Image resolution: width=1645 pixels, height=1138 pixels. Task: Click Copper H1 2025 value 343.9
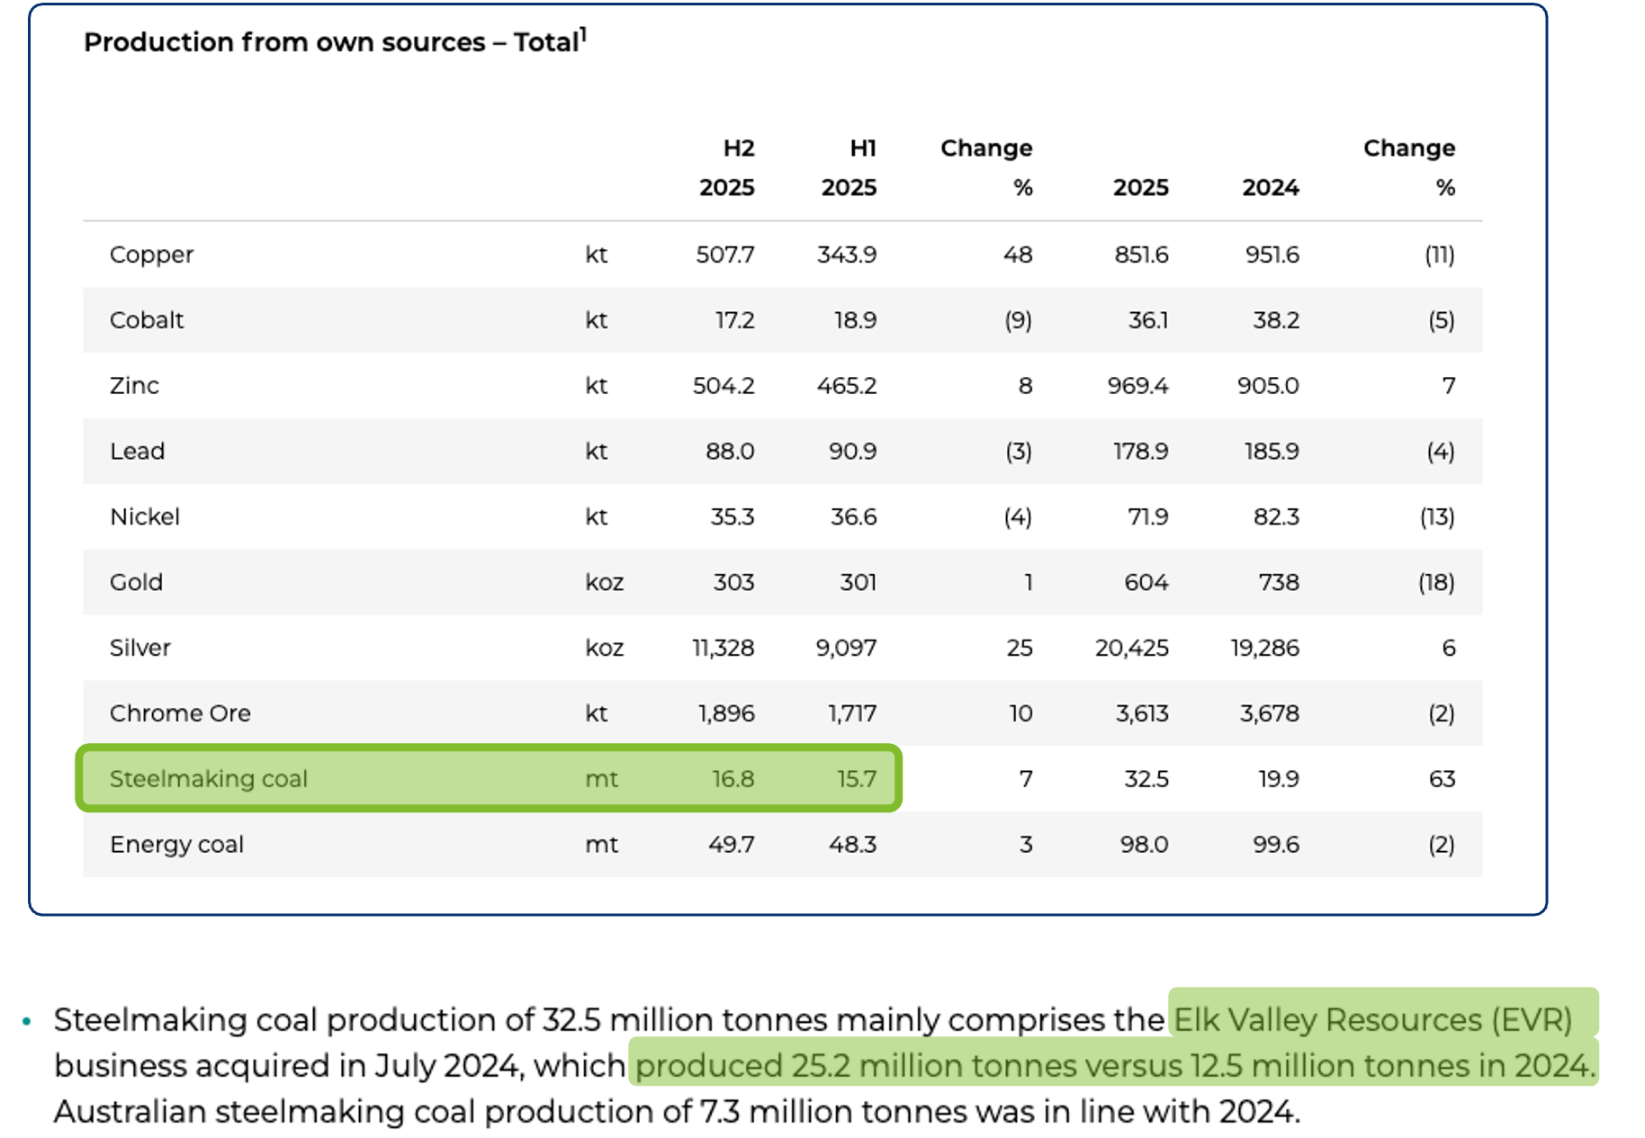click(x=847, y=255)
